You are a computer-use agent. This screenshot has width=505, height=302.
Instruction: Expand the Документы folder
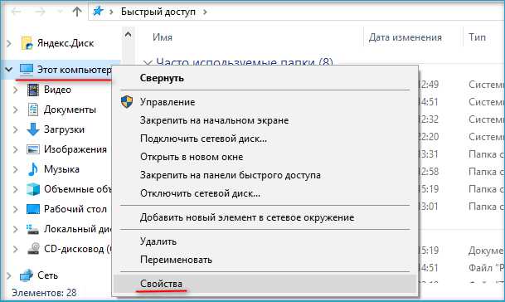tap(16, 110)
